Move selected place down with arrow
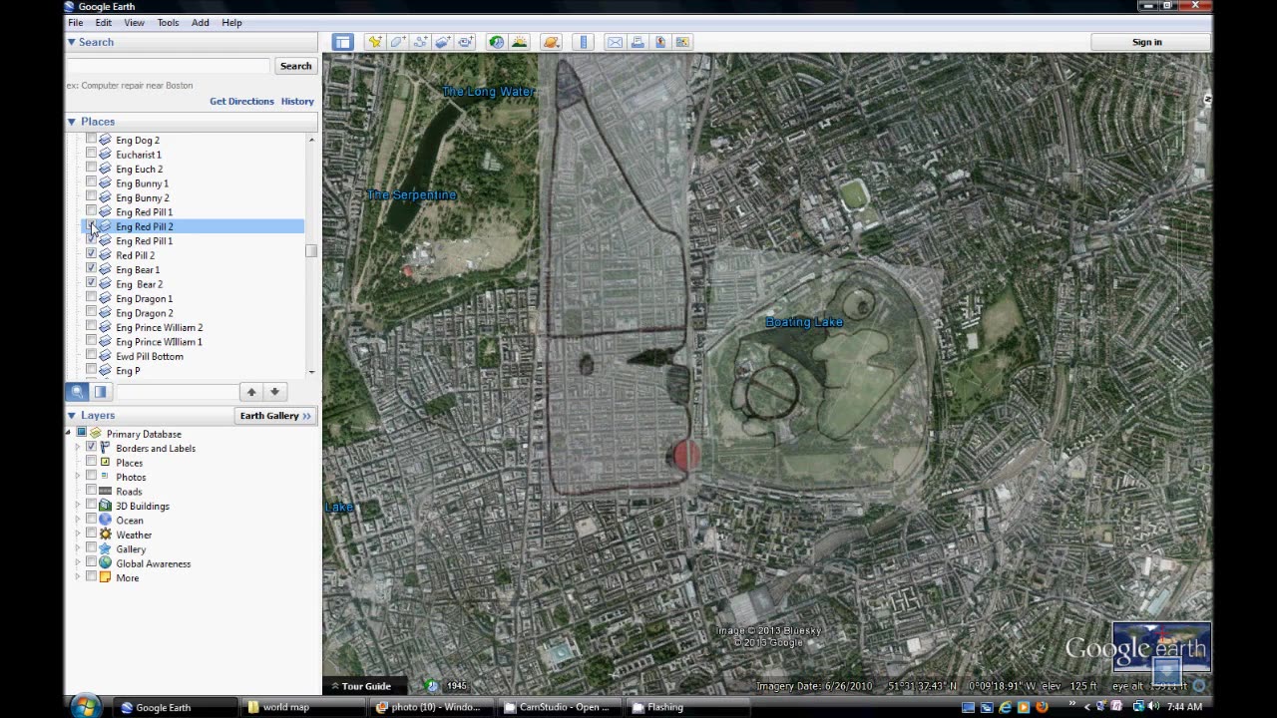 [x=274, y=392]
